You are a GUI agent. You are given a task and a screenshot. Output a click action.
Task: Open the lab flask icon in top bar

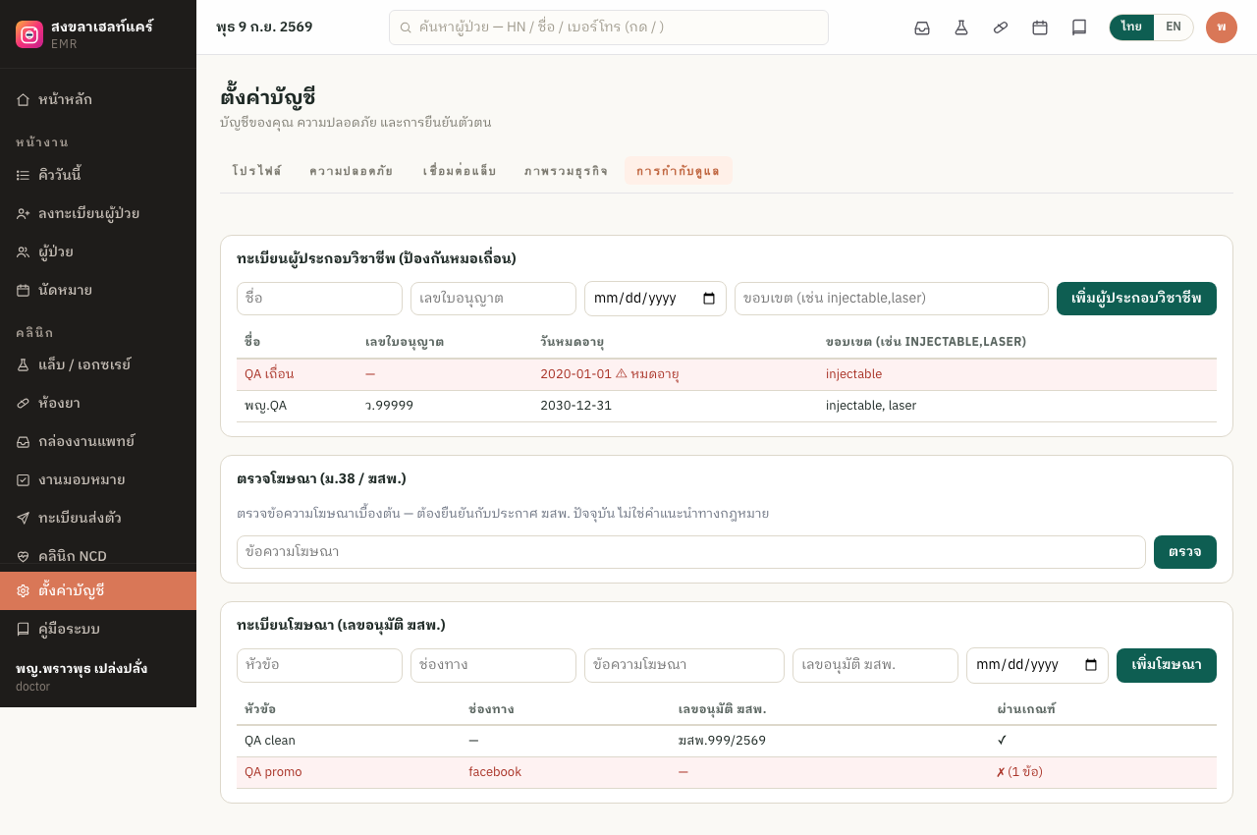(961, 28)
